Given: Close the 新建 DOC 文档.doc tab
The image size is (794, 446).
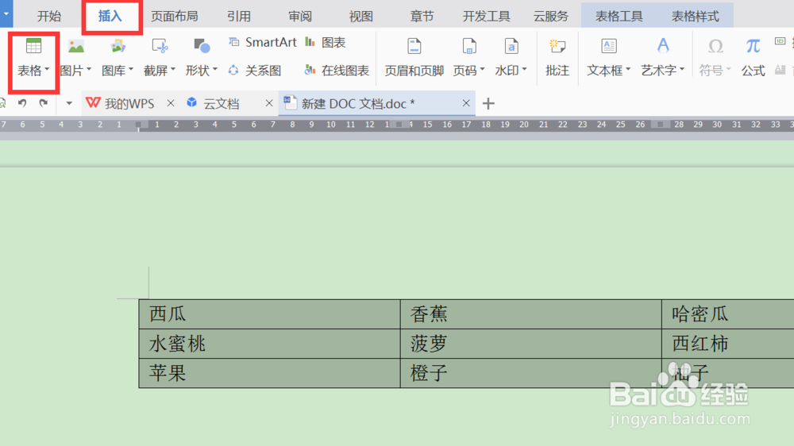Looking at the screenshot, I should pyautogui.click(x=466, y=103).
